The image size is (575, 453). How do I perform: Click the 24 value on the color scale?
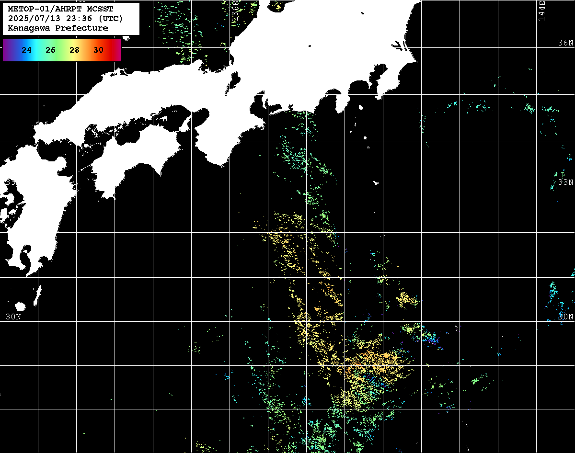tap(27, 50)
